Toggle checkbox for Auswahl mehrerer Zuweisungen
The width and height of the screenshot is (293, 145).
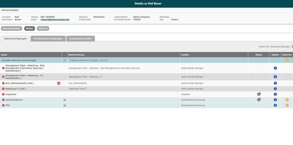[65, 60]
